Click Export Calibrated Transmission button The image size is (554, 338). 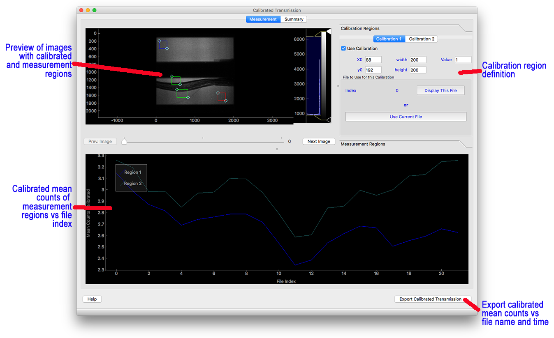pos(430,299)
